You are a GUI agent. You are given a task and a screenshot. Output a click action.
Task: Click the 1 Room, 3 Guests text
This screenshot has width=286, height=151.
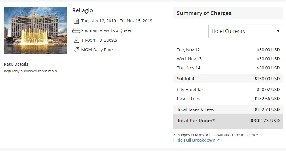tap(99, 40)
